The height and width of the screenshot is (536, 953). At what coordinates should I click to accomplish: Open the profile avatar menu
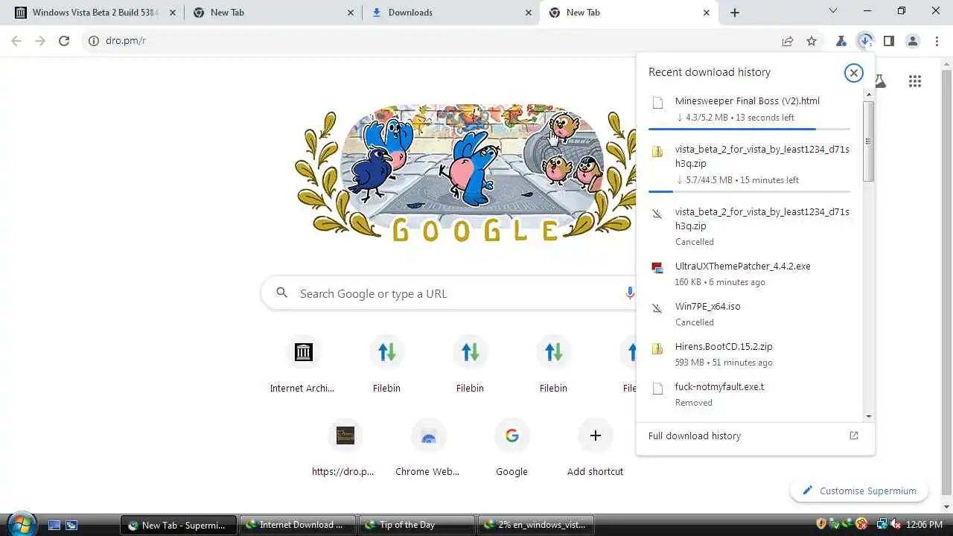pyautogui.click(x=913, y=41)
